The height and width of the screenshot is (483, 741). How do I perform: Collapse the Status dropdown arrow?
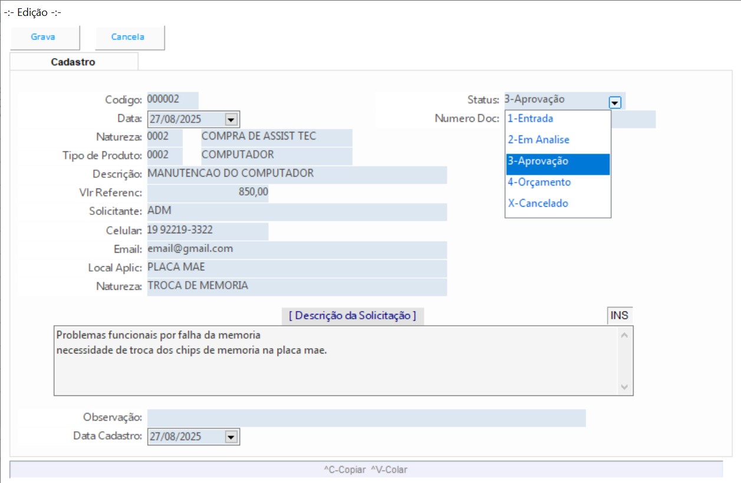[615, 102]
